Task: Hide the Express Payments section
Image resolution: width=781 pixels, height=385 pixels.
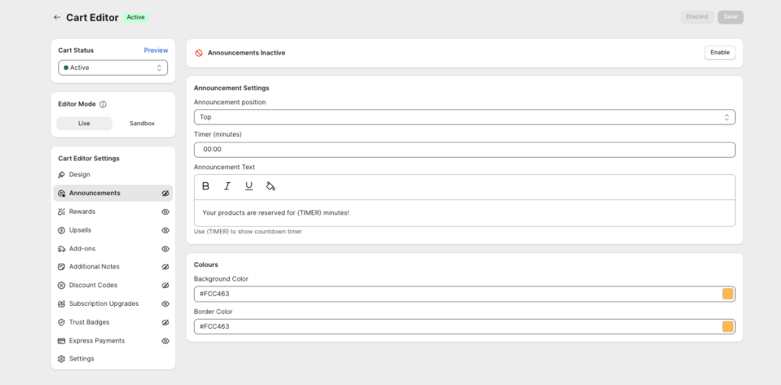Action: click(166, 341)
